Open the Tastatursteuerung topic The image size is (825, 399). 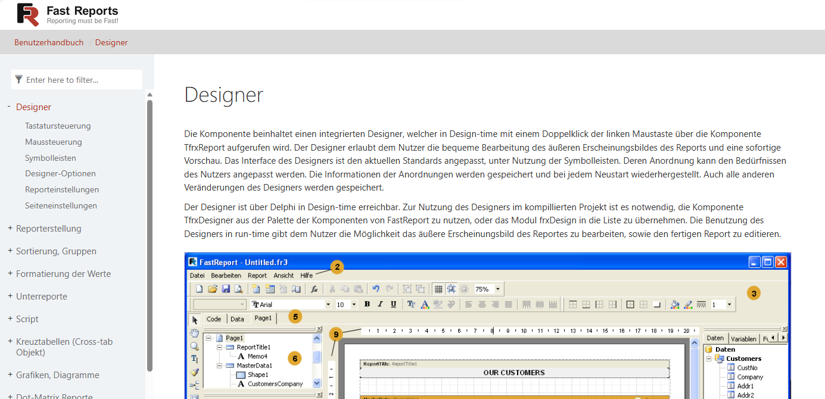coord(58,126)
